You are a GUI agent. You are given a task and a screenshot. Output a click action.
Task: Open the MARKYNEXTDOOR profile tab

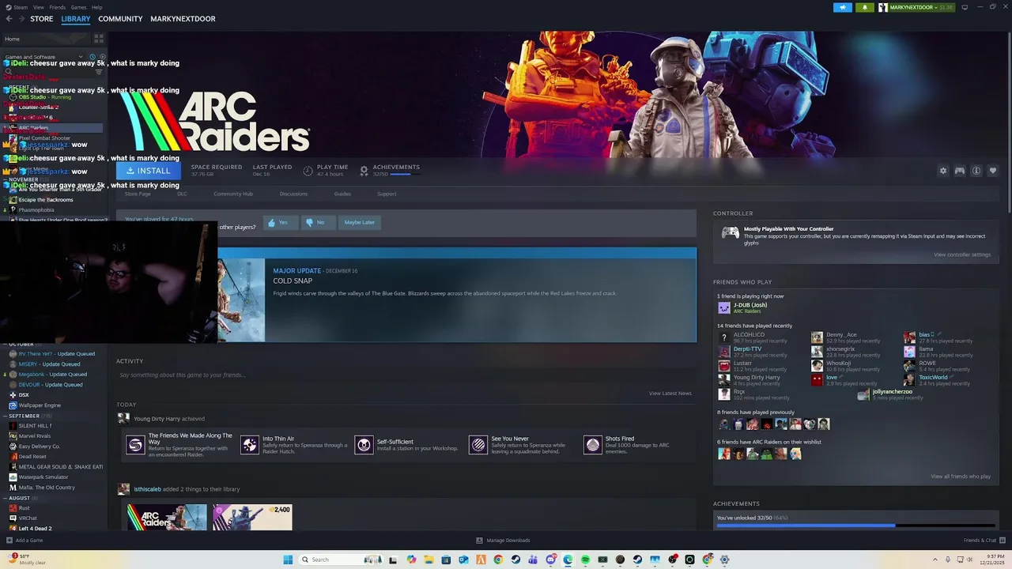pyautogui.click(x=183, y=19)
